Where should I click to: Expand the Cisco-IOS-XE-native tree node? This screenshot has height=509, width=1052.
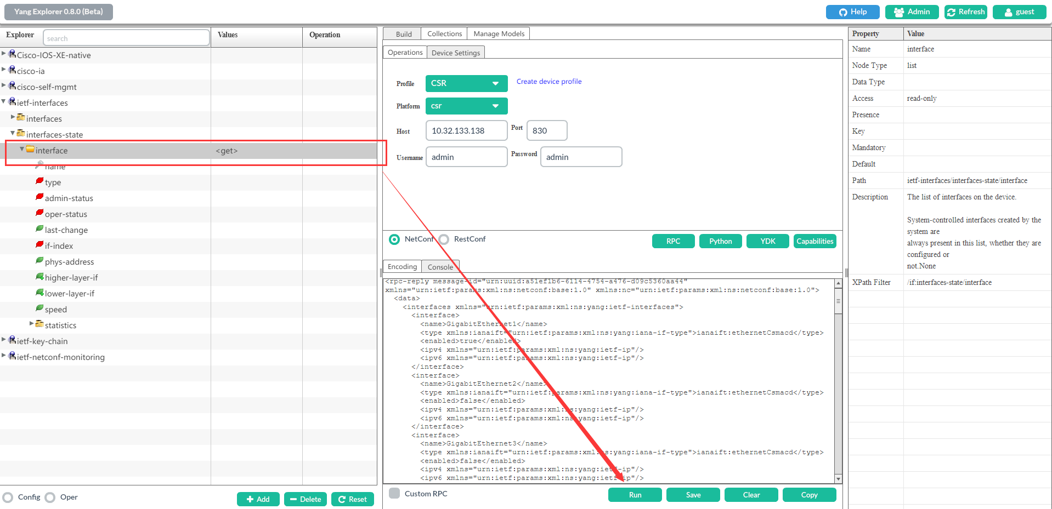(4, 53)
